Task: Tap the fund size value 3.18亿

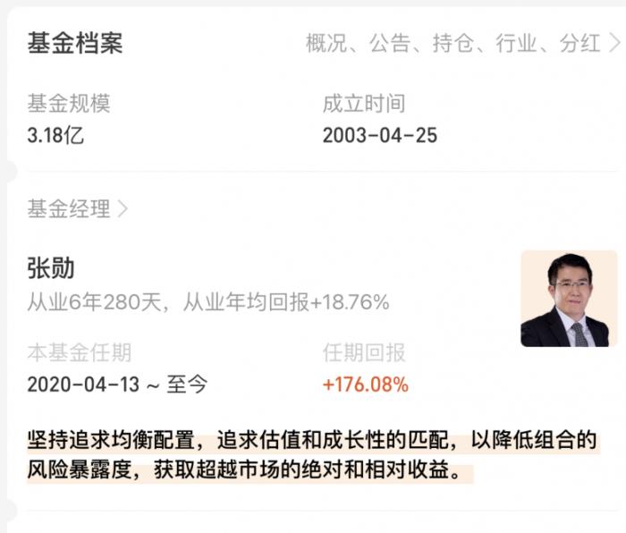Action: (55, 135)
